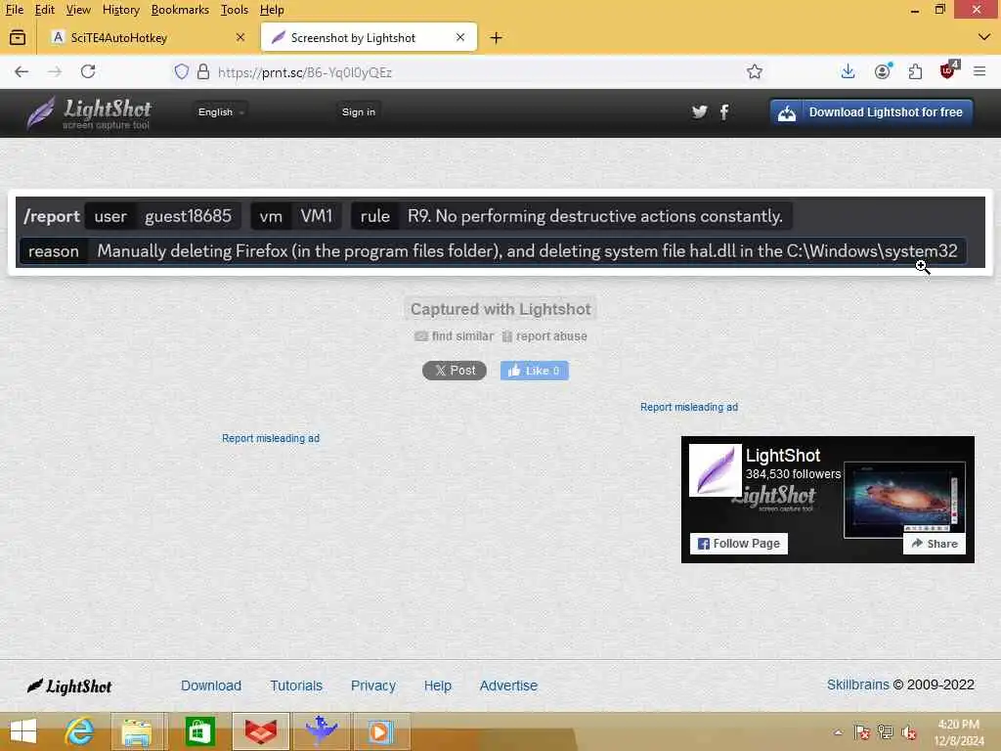This screenshot has height=751, width=1001.
Task: Click the feather avatar in Facebook widget
Action: (x=715, y=470)
